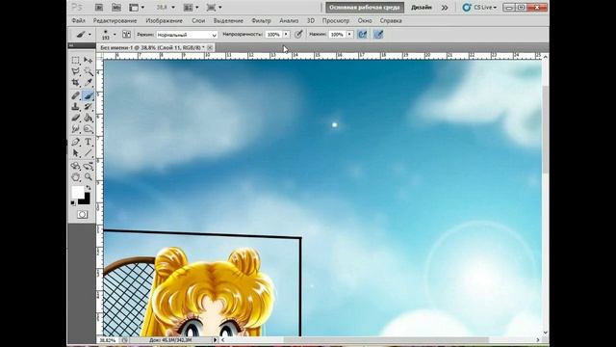616x347 pixels.
Task: Select the Crop tool
Action: click(75, 83)
